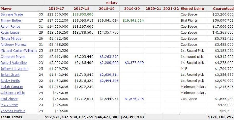Click the Signed Using column header
The width and height of the screenshot is (234, 120).
click(x=192, y=9)
